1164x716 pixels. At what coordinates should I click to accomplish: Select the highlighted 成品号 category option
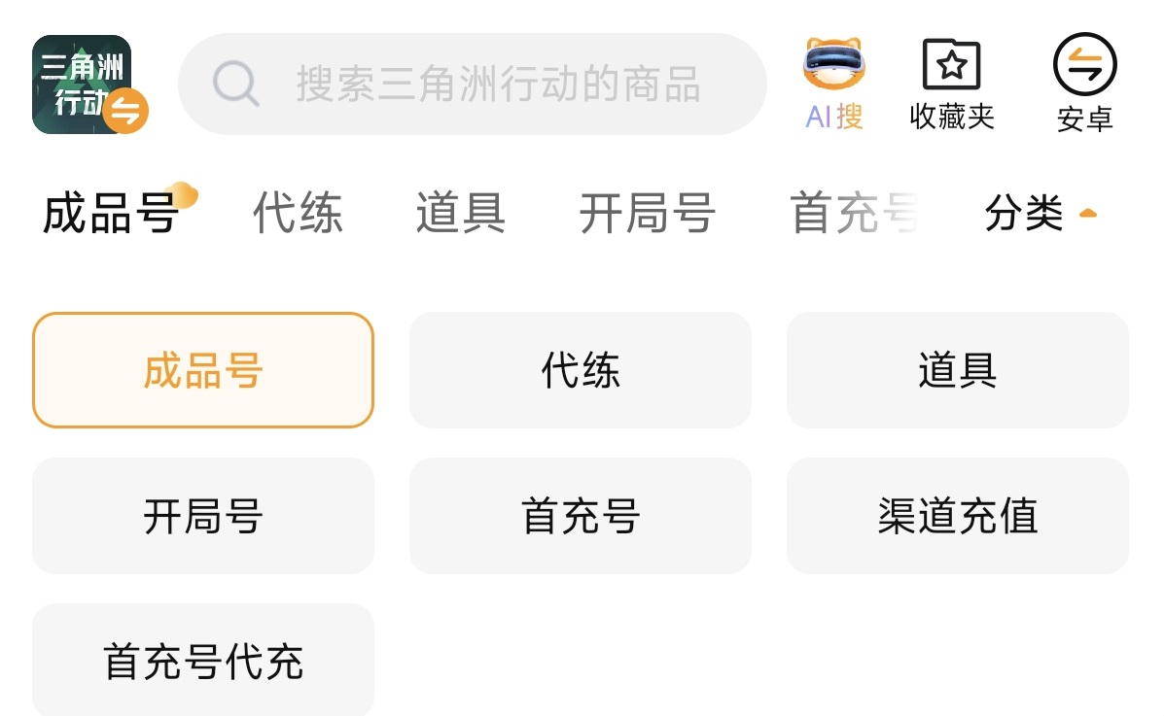202,370
